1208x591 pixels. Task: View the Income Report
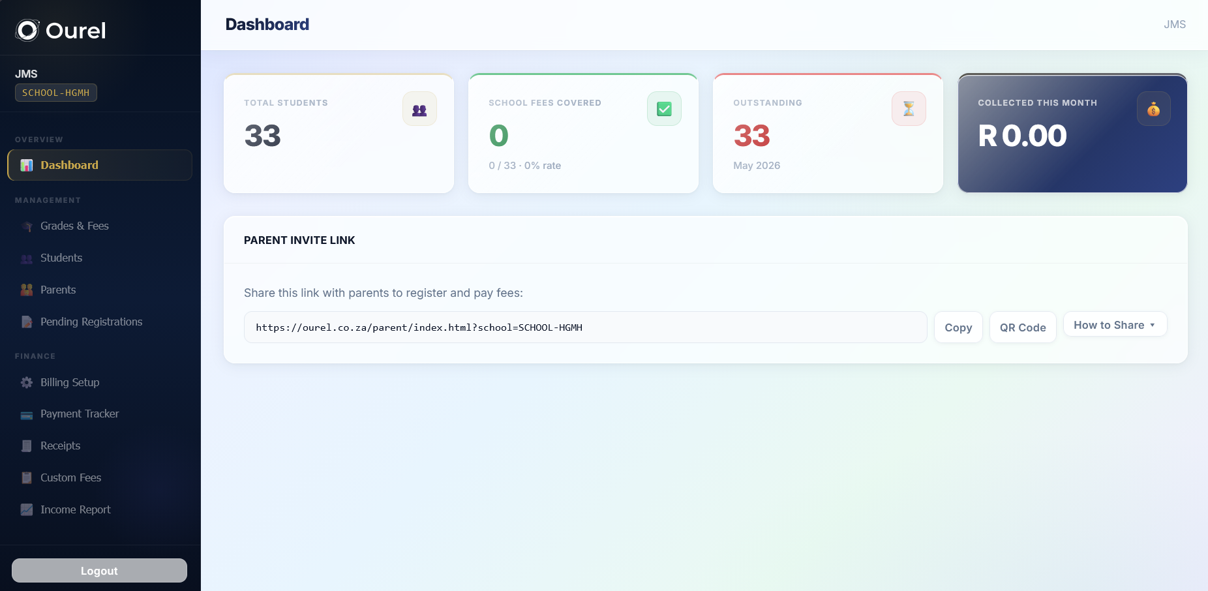[x=100, y=509]
